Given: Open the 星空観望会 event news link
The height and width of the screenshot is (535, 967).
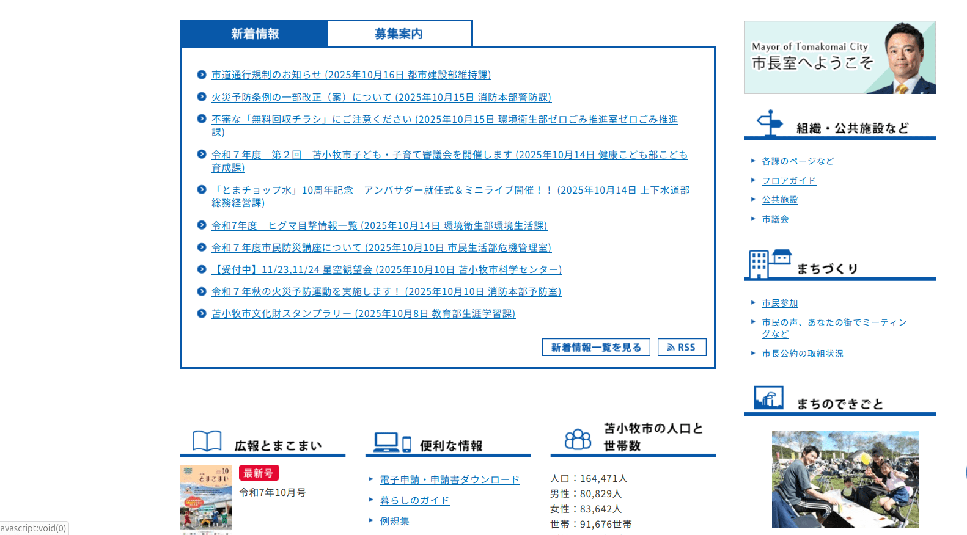Looking at the screenshot, I should [386, 270].
